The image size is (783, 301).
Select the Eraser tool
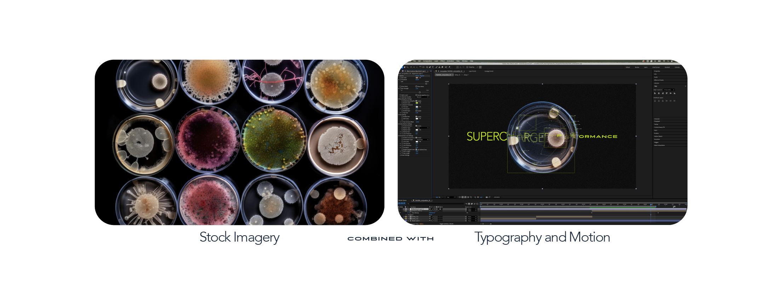[442, 67]
